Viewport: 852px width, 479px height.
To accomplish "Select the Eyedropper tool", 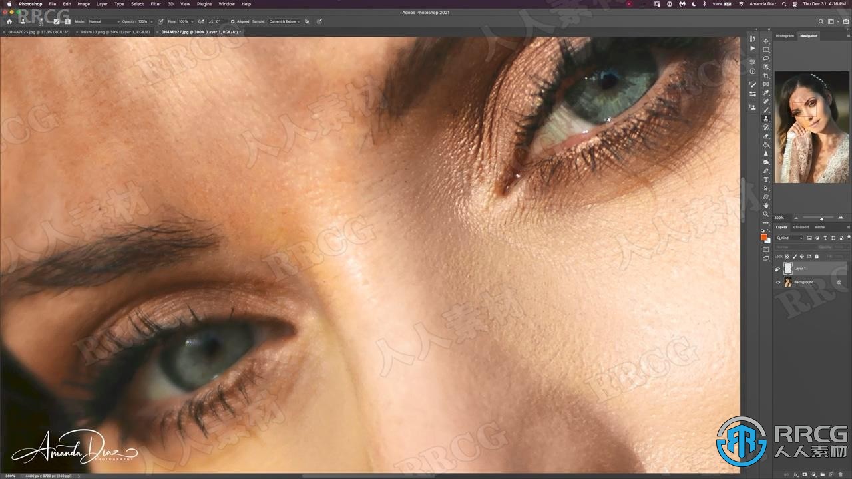I will pyautogui.click(x=766, y=92).
